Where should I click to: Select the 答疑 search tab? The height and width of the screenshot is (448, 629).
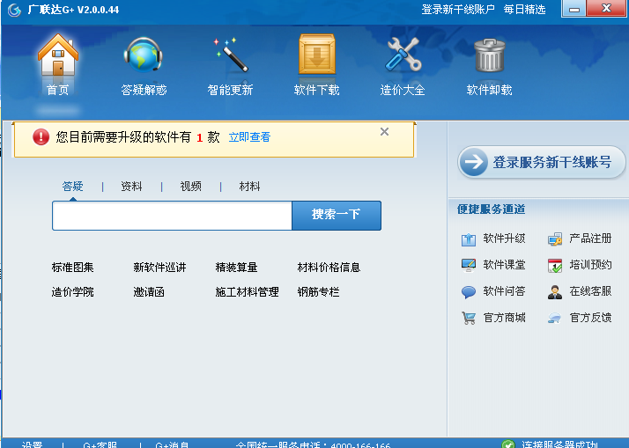(x=72, y=187)
